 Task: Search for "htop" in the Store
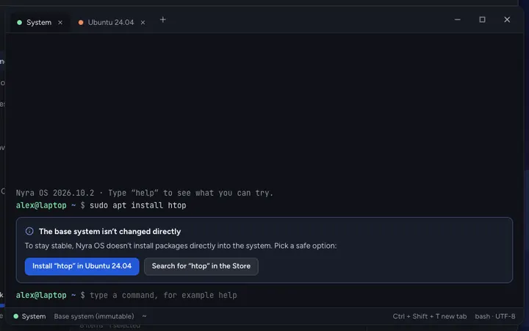point(201,266)
